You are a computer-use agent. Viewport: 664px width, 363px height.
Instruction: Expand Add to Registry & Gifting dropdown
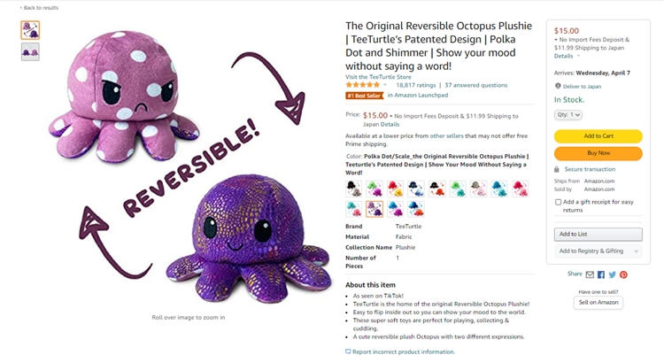598,251
